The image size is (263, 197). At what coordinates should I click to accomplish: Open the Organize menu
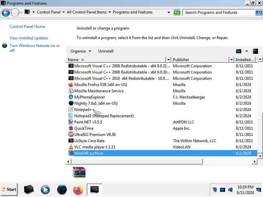click(81, 51)
